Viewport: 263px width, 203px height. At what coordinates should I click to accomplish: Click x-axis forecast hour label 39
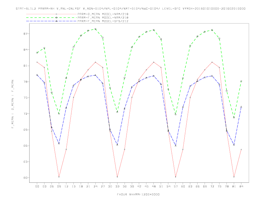click(132, 186)
